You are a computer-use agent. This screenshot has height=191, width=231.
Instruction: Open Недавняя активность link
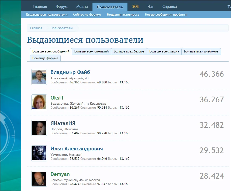pos(123,15)
